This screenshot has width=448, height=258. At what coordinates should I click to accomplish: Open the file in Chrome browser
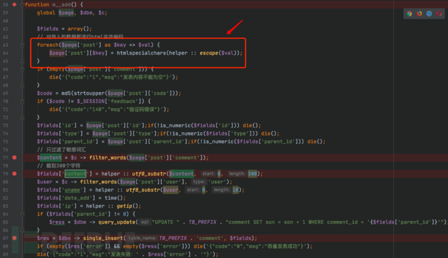pos(409,14)
